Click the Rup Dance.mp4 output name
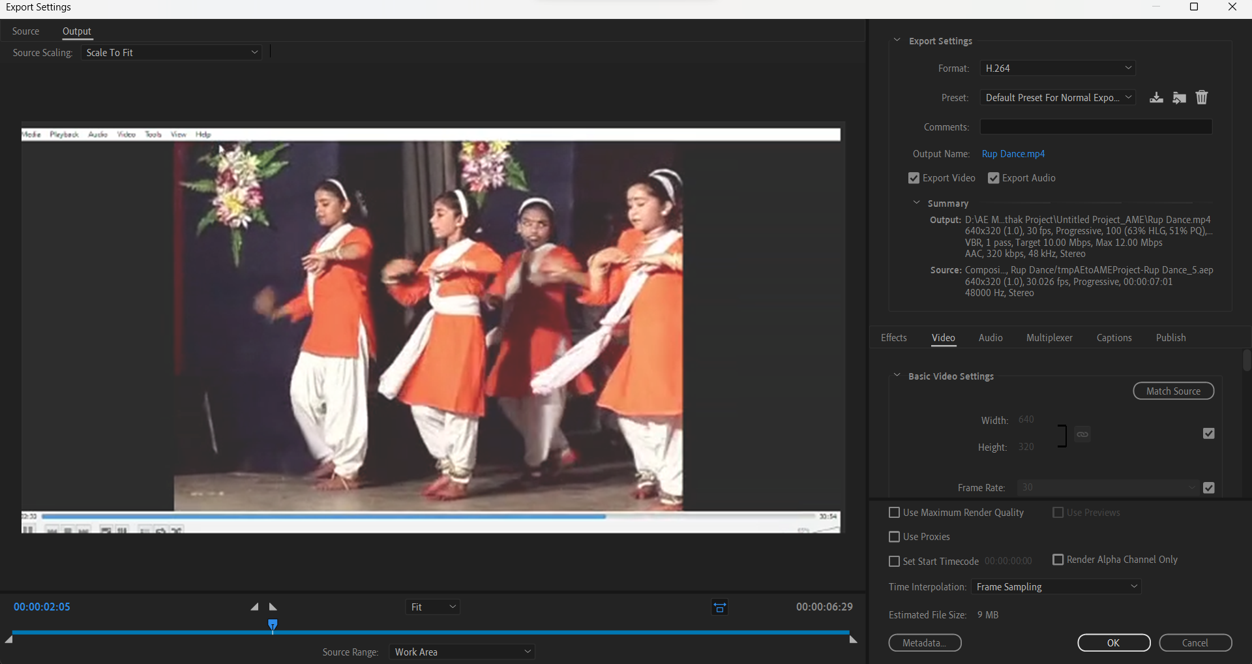Screen dimensions: 1252x664 [x=1013, y=154]
